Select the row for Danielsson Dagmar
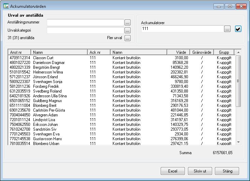Image resolution: width=250 pixels, height=181 pixels. pos(122,63)
